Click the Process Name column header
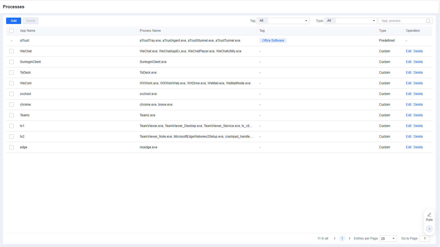This screenshot has width=440, height=247. (150, 31)
